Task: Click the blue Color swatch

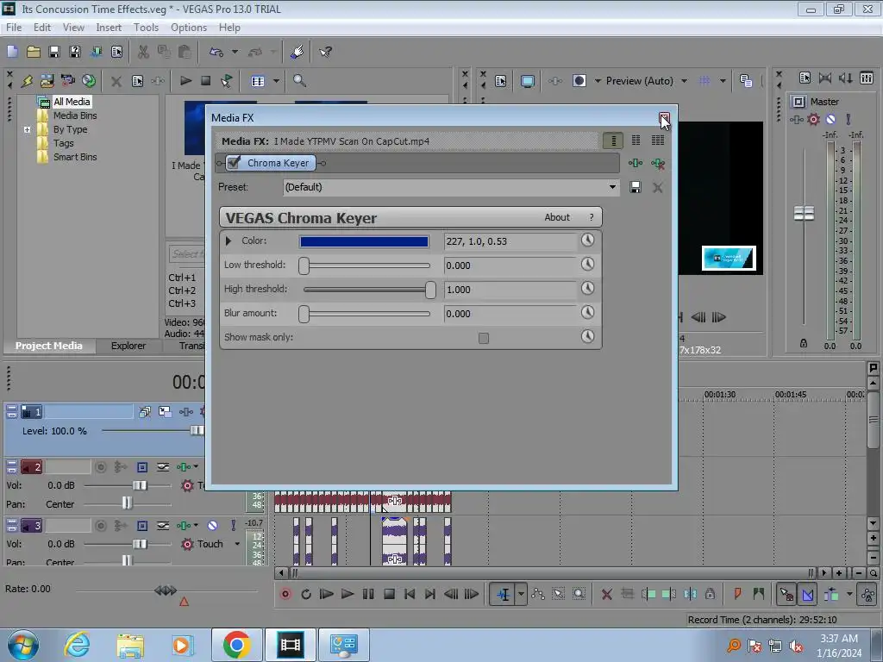Action: 364,241
